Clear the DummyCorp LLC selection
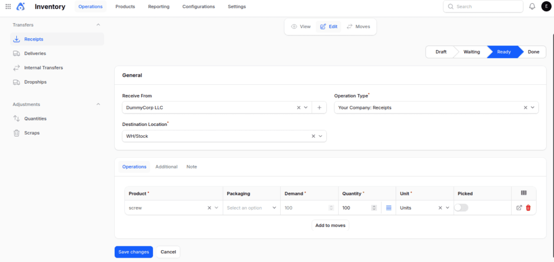 coord(299,108)
